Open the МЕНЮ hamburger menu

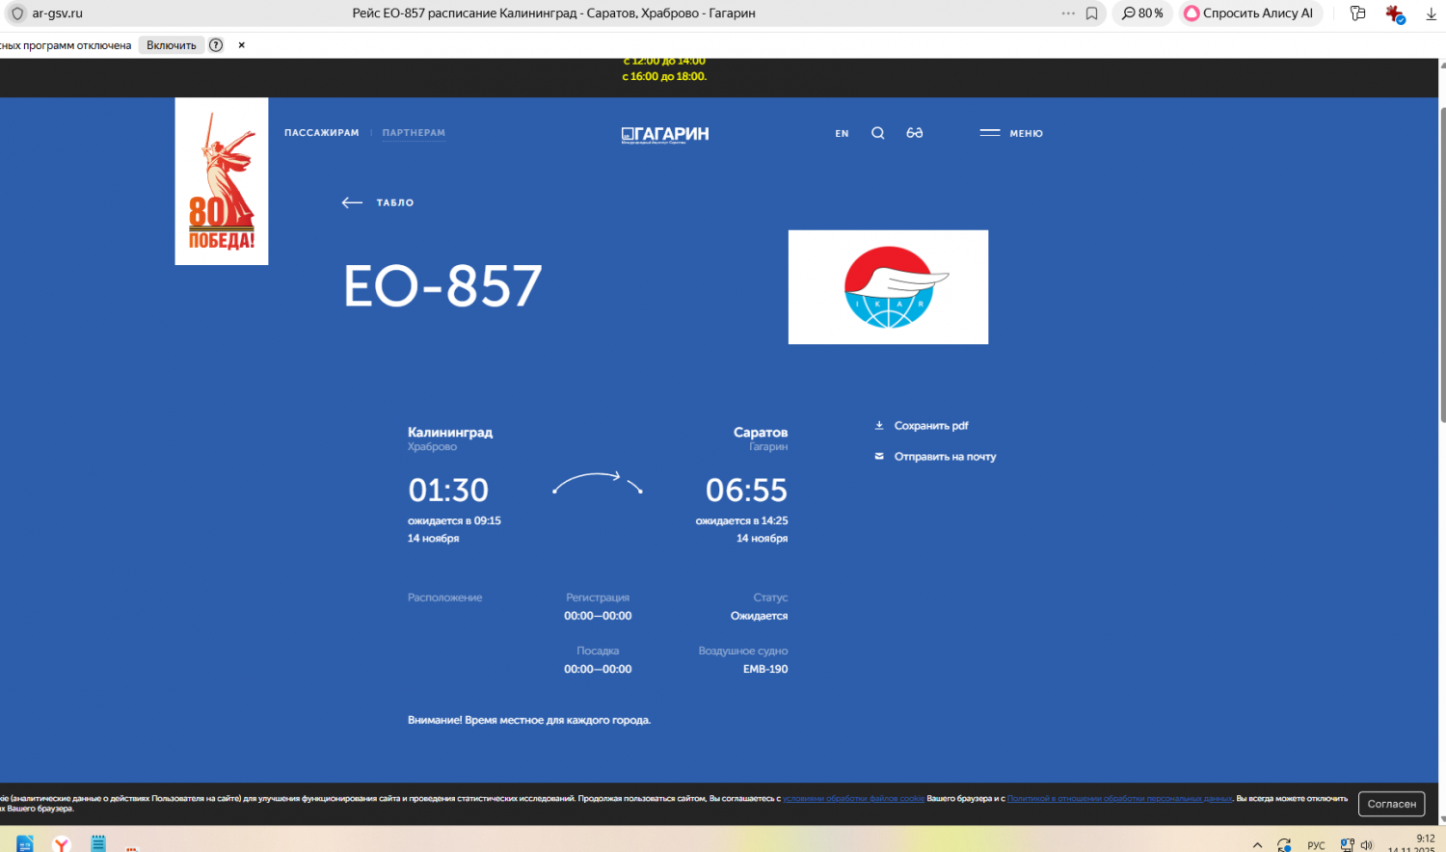(1011, 133)
